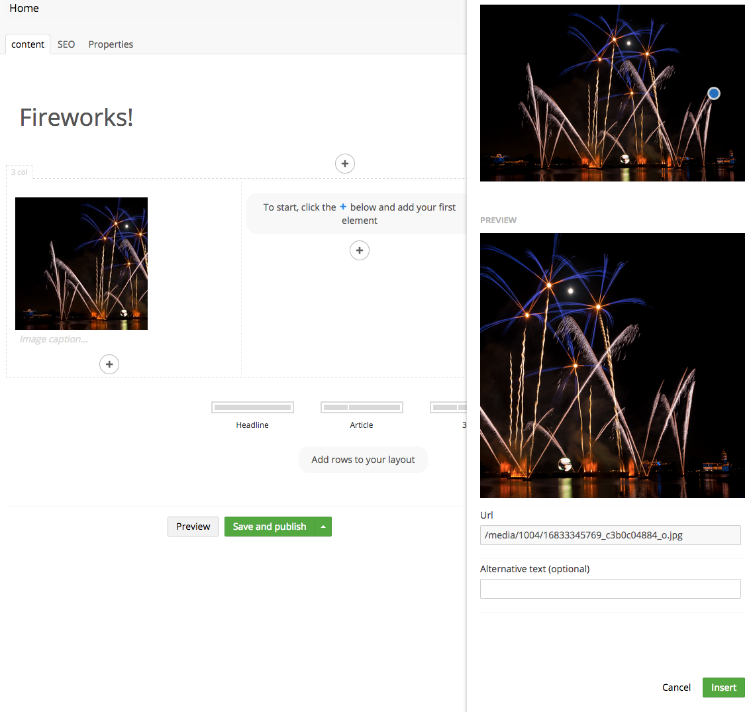Click the Url field with media path

coord(610,535)
